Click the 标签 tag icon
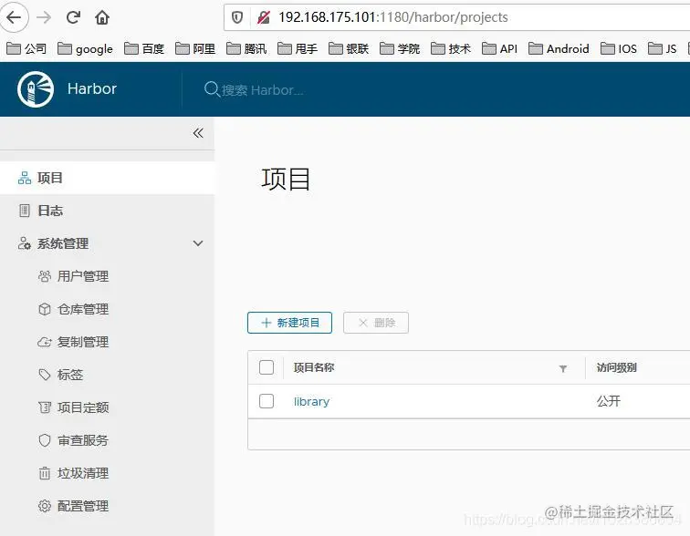This screenshot has width=690, height=536. point(45,375)
